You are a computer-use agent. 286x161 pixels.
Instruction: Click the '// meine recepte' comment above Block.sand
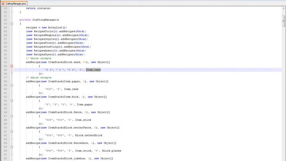pos(39,59)
